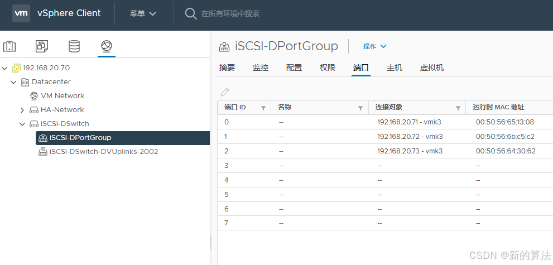Select the row with port ID 4
The image size is (553, 265).
[x=385, y=180]
